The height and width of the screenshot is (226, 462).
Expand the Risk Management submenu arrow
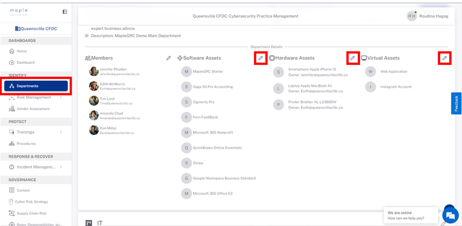pyautogui.click(x=61, y=97)
